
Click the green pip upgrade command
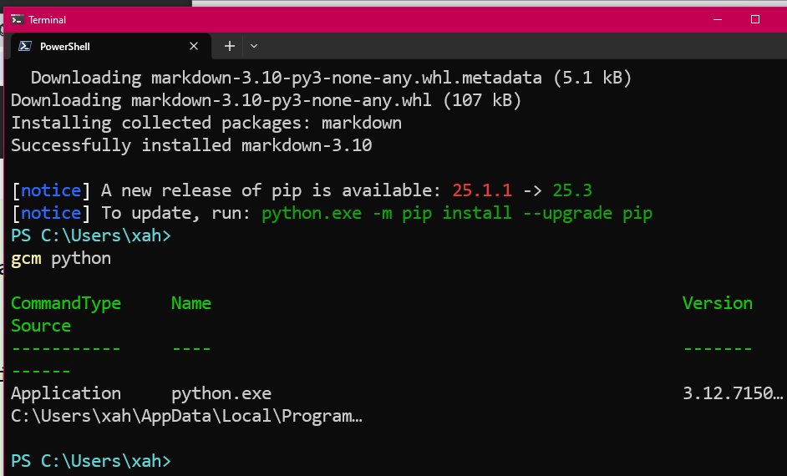pyautogui.click(x=456, y=213)
